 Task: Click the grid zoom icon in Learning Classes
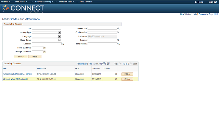pos(103,64)
